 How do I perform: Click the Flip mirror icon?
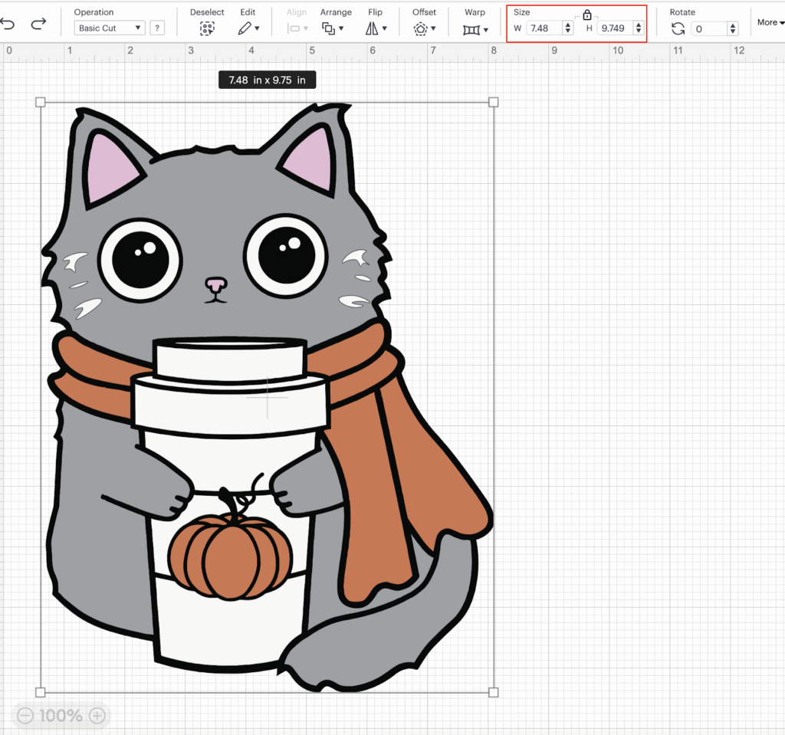coord(372,28)
